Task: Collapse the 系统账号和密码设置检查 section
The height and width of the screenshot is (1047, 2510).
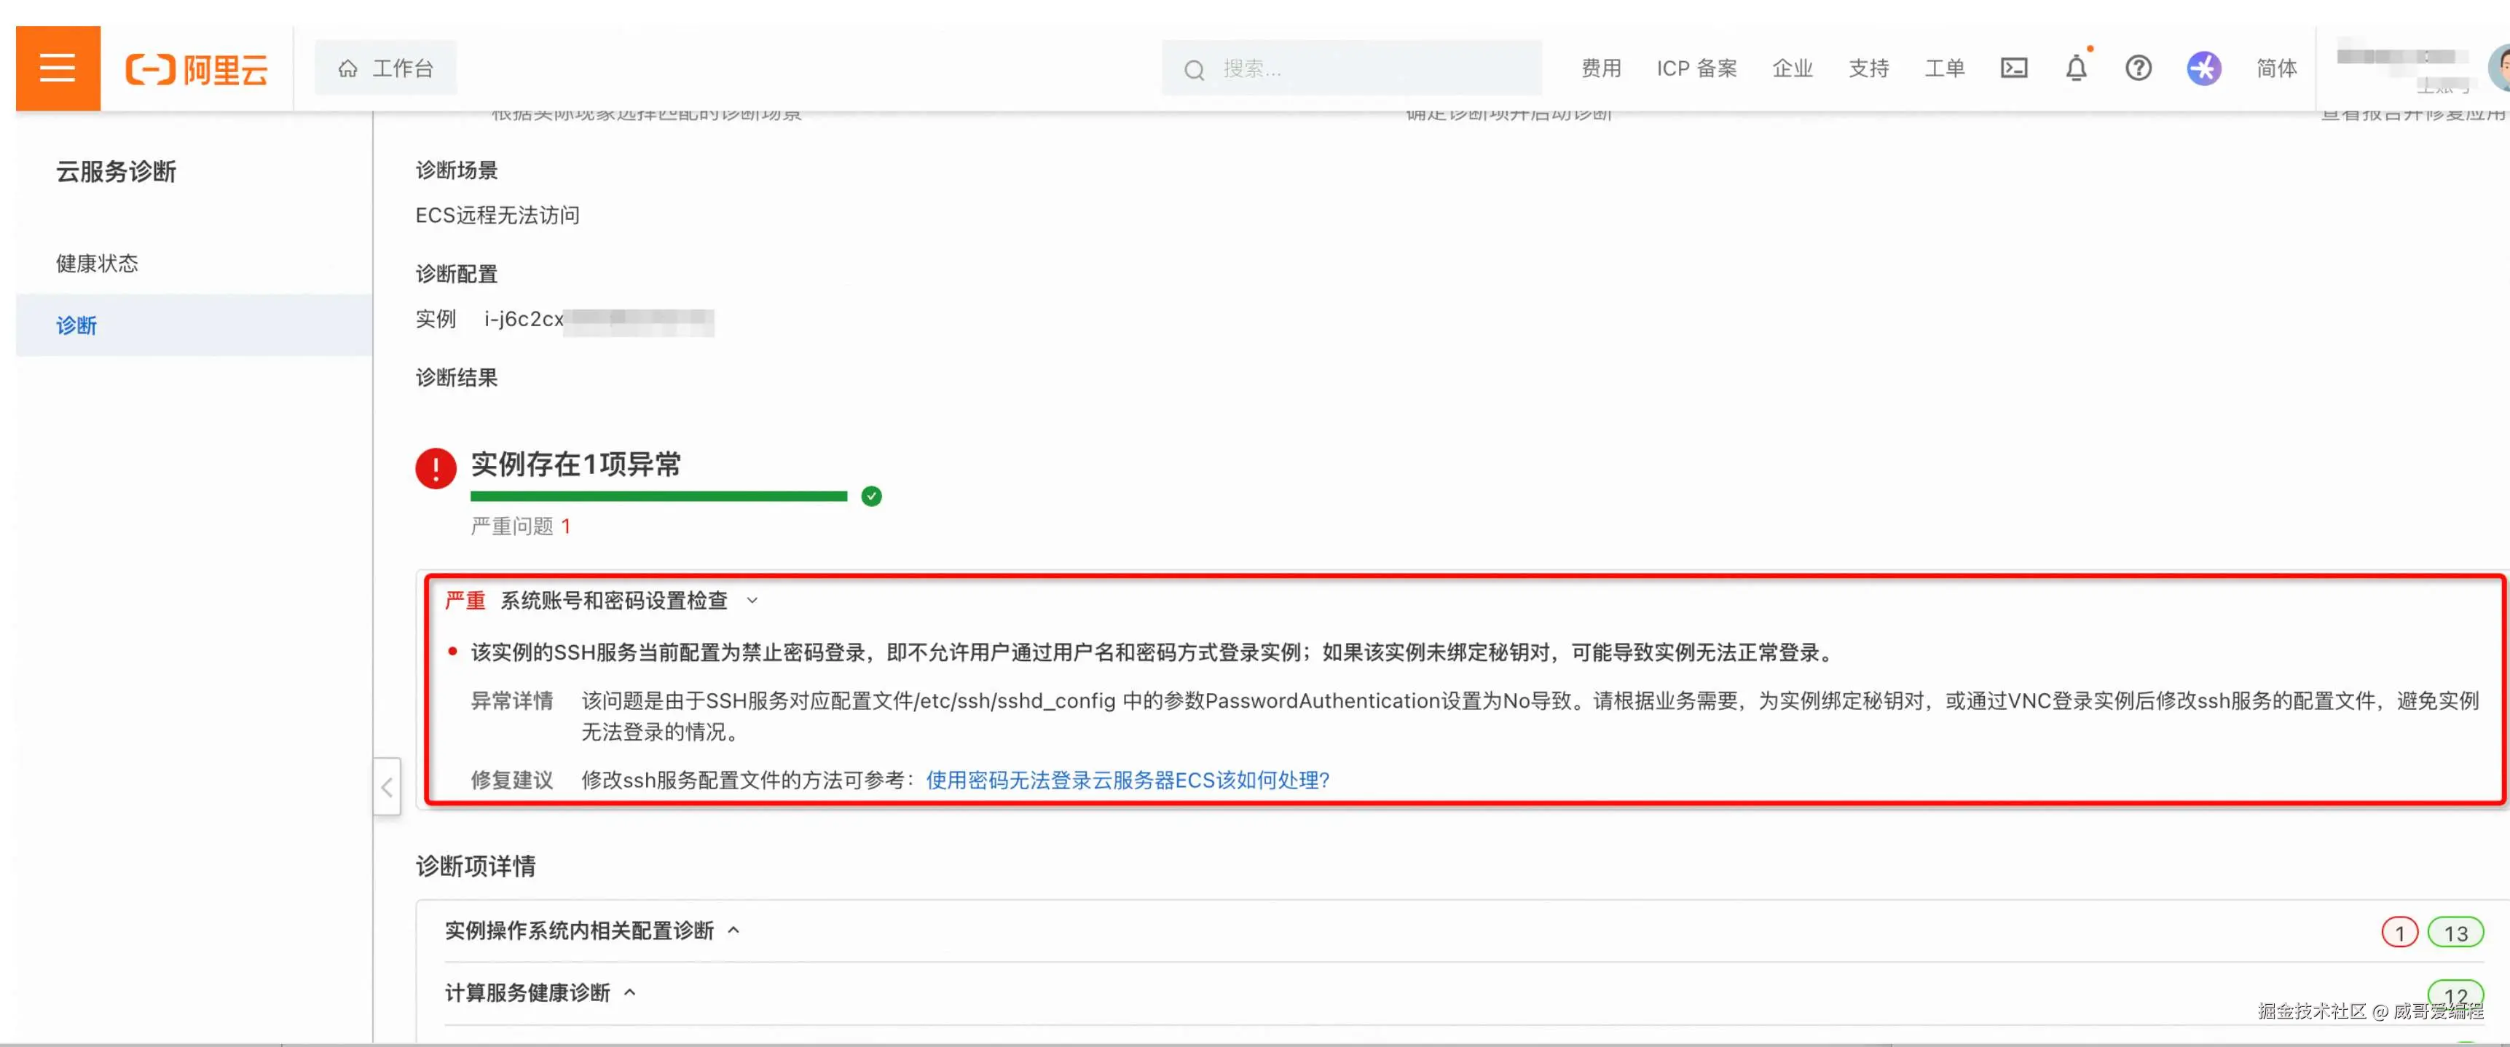Action: click(751, 601)
